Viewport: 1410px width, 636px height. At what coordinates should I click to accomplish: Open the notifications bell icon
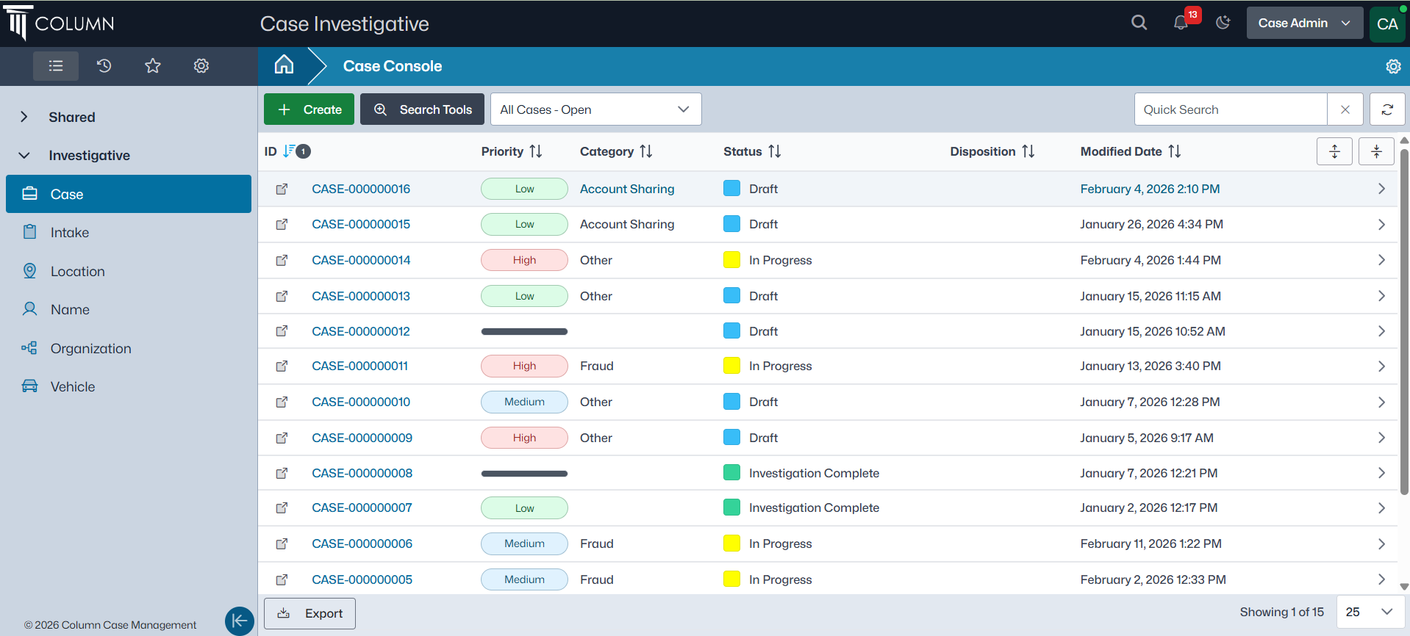coord(1181,23)
